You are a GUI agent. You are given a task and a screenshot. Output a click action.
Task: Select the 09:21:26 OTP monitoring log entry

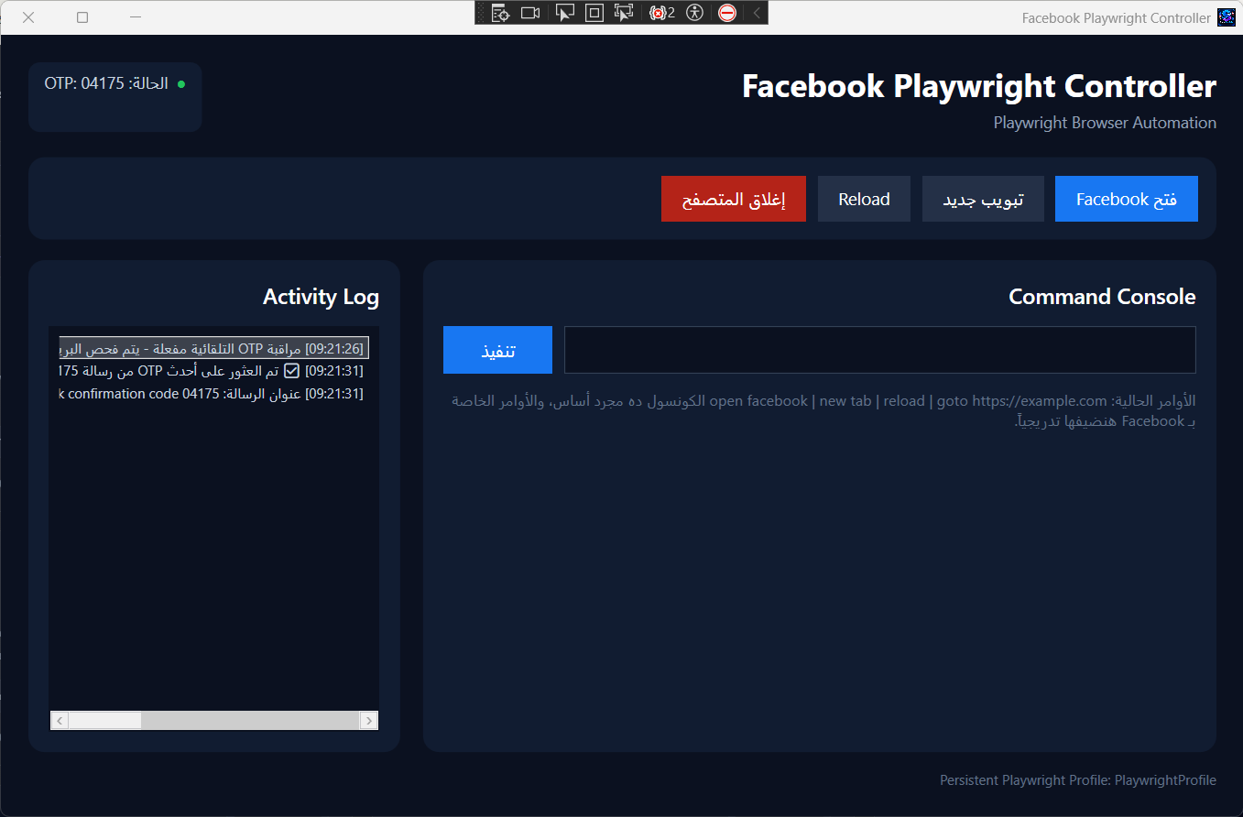point(213,348)
